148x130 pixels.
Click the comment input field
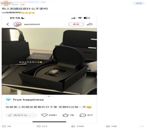click(x=21, y=115)
